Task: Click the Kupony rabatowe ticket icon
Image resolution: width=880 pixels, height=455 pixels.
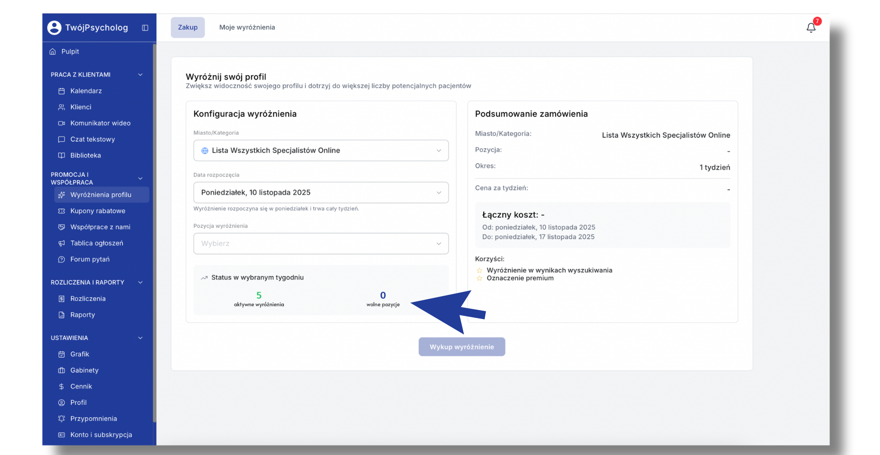Action: [x=62, y=211]
